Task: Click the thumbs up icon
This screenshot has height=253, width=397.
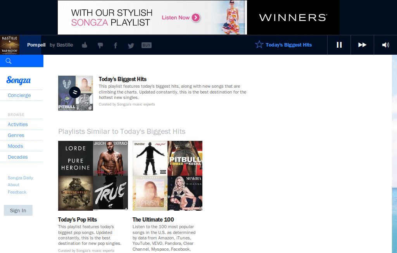Action: 85,45
